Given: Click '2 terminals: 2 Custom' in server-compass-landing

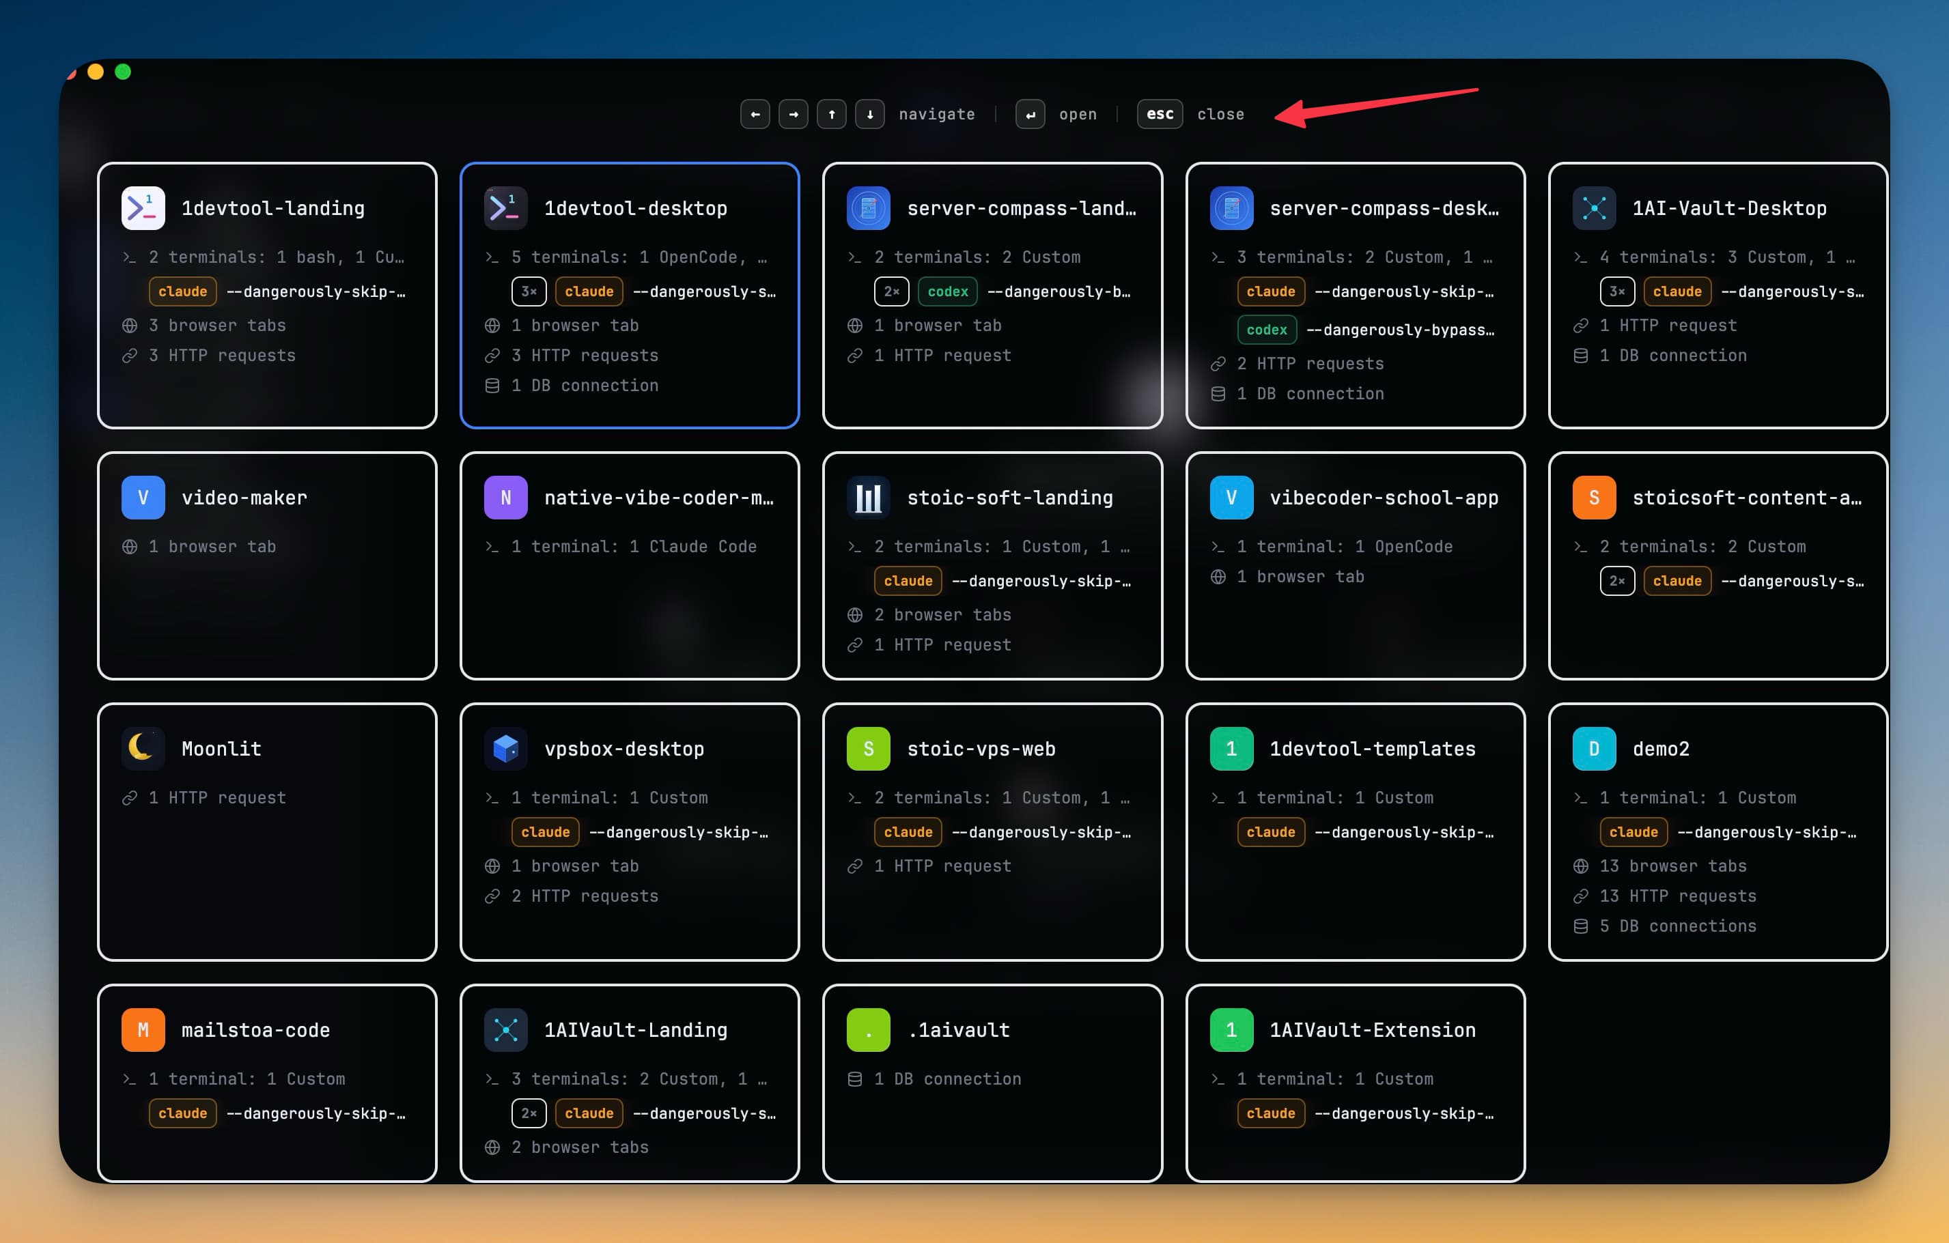Looking at the screenshot, I should (x=977, y=257).
